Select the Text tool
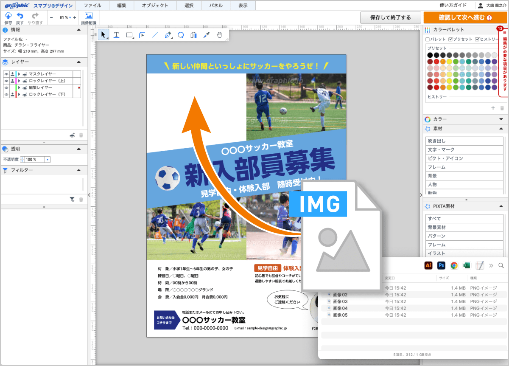 117,35
